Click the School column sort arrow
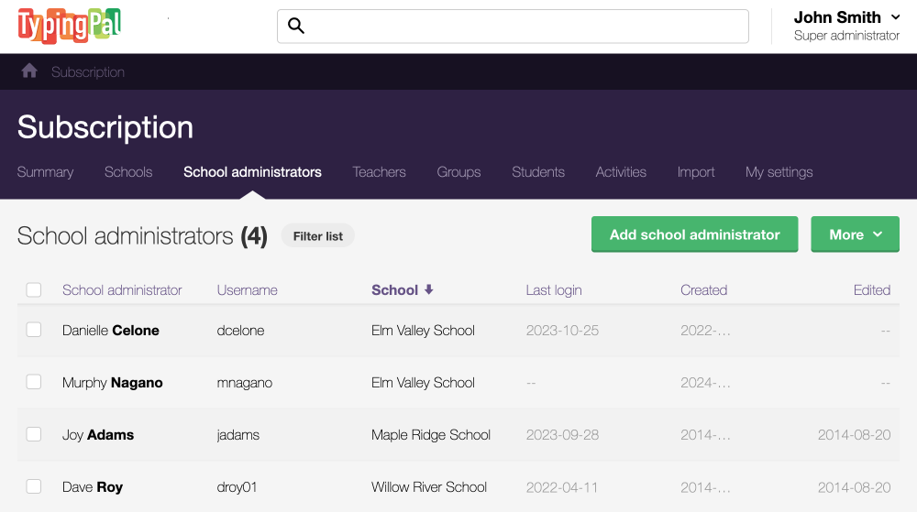The height and width of the screenshot is (512, 917). [x=428, y=289]
